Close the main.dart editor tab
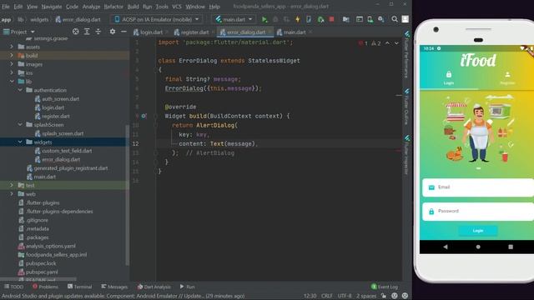The width and height of the screenshot is (534, 300). 310,32
